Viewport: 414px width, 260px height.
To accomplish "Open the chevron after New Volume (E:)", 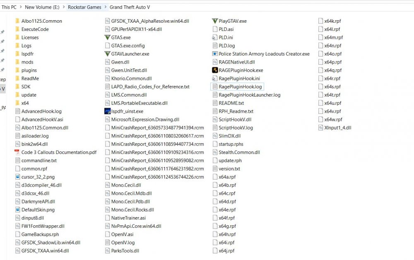I will click(63, 7).
